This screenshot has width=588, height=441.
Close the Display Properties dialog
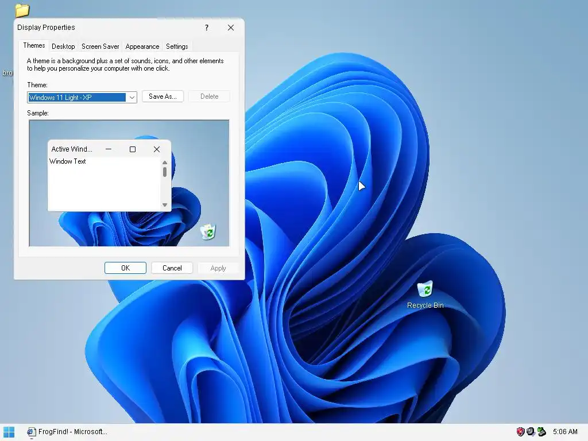(231, 28)
